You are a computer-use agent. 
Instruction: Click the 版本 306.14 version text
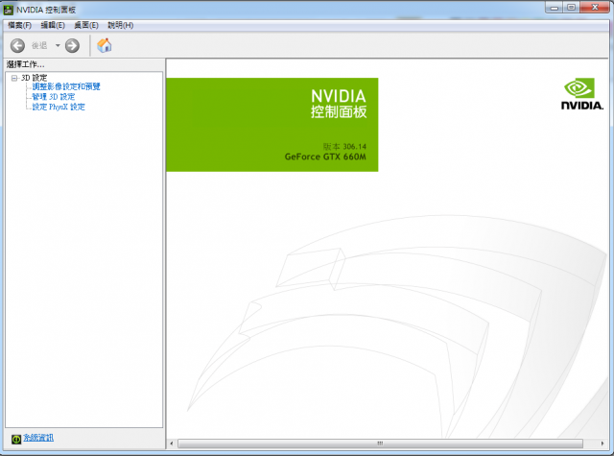click(344, 147)
